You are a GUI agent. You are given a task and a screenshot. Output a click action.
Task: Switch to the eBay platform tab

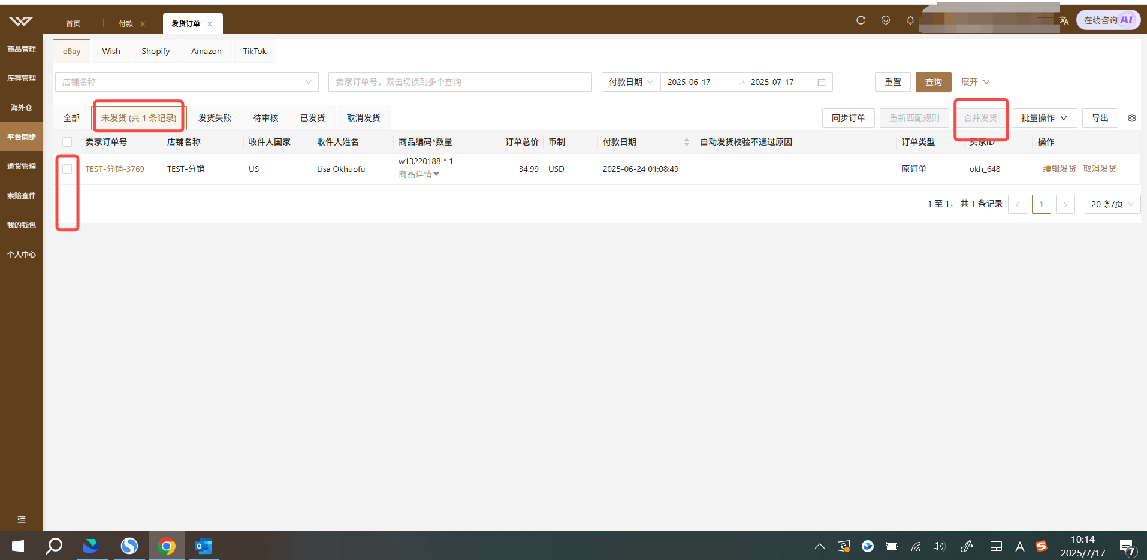(71, 51)
